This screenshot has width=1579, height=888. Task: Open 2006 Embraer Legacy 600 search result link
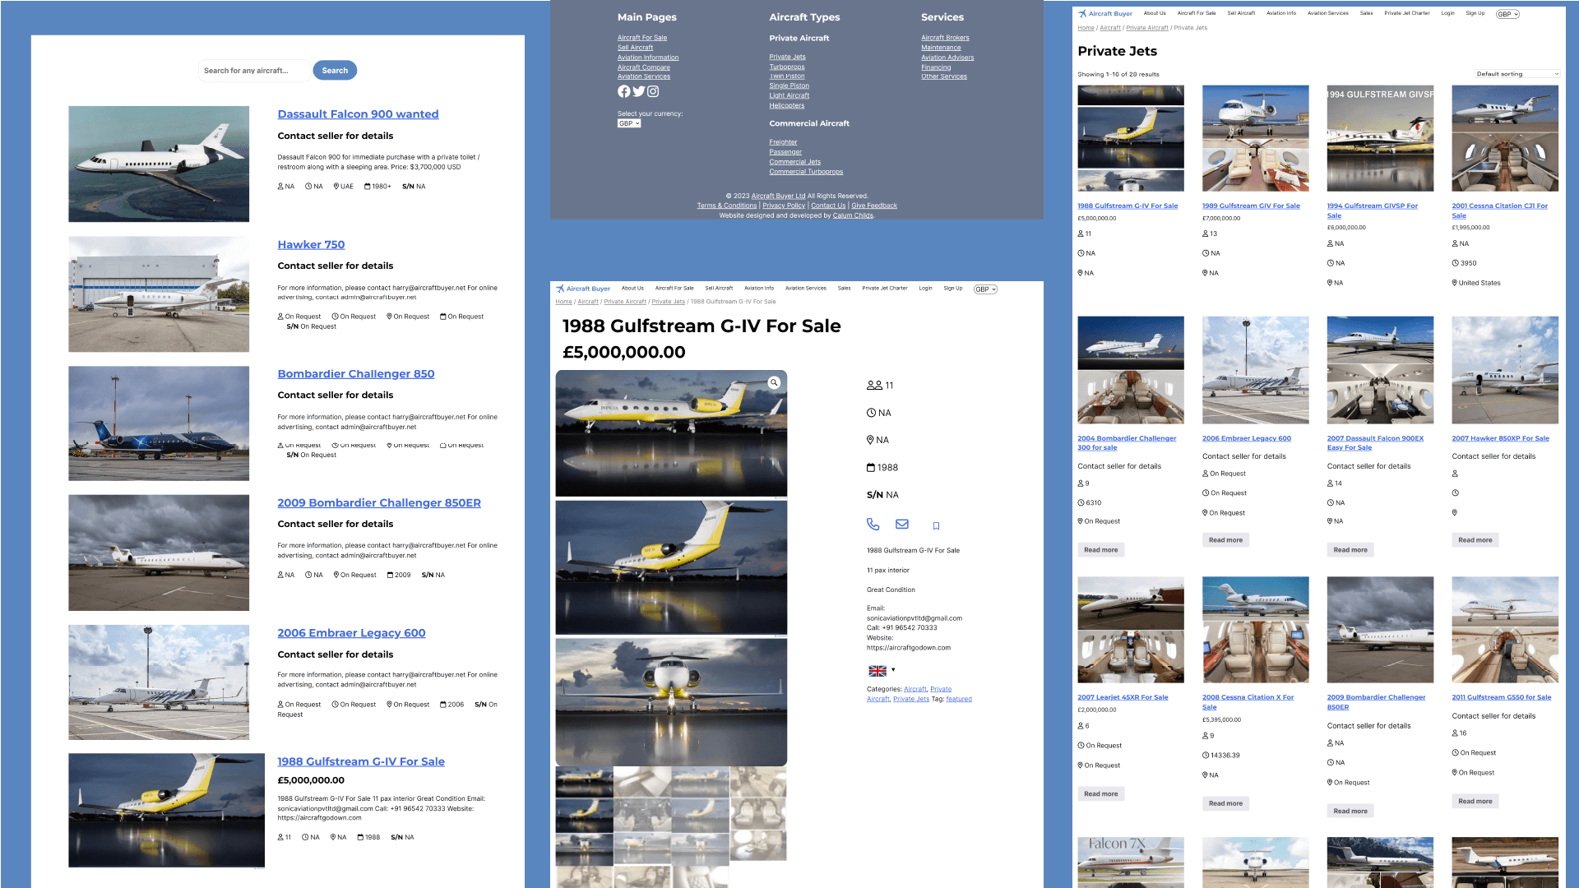[351, 633]
